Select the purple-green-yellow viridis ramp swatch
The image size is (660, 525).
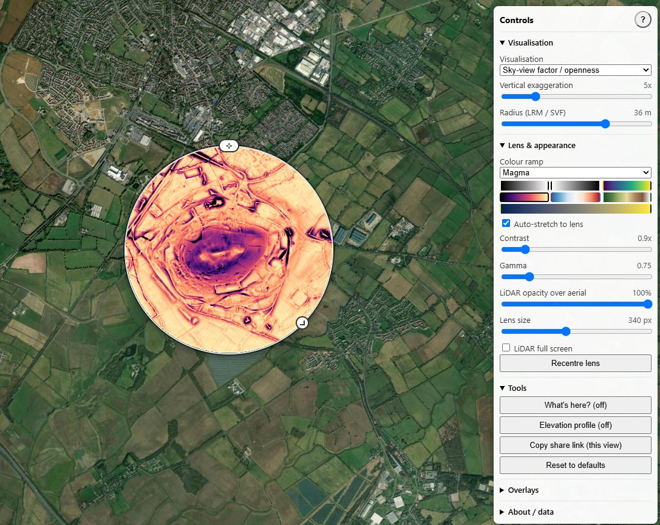[627, 186]
